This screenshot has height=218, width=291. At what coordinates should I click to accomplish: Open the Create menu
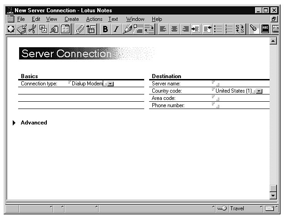click(x=71, y=19)
